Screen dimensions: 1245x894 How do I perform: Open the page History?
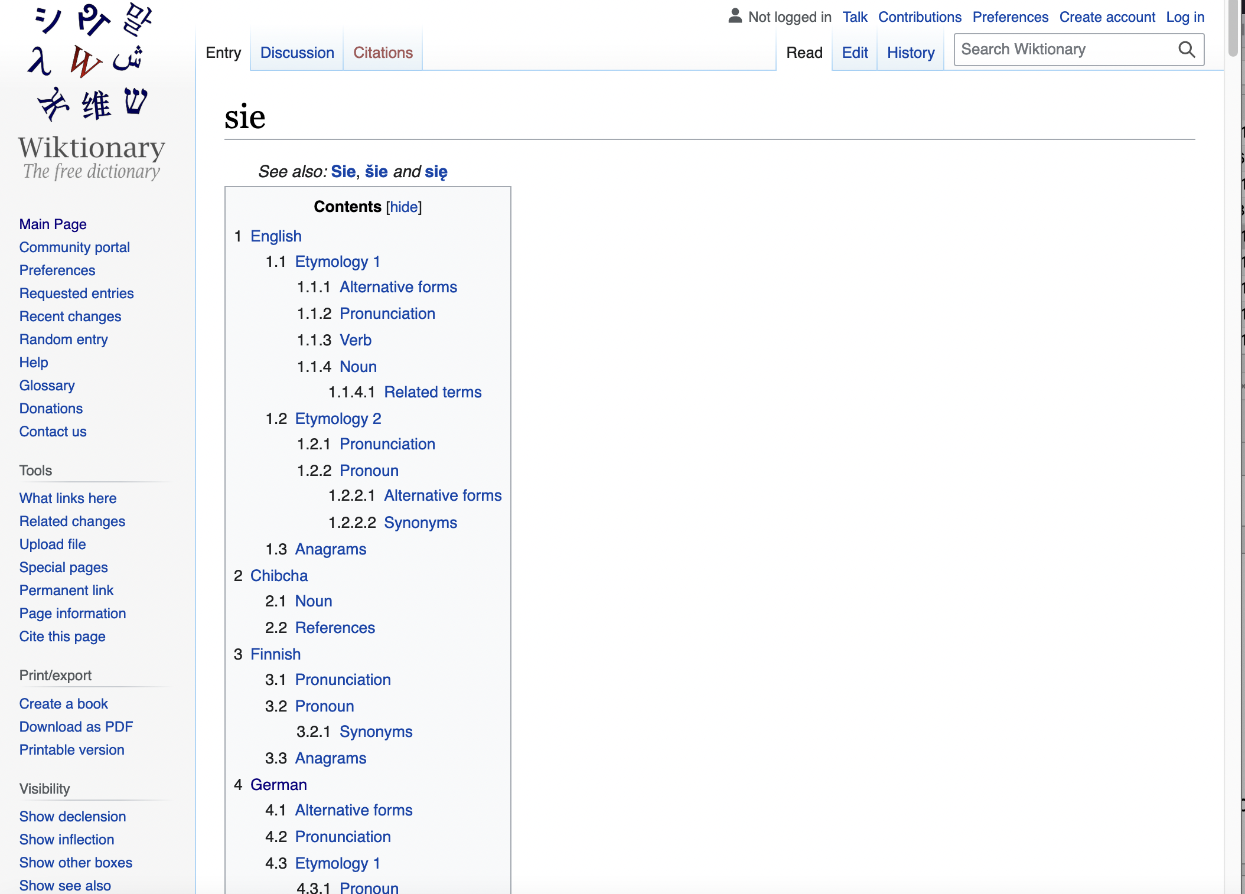click(x=910, y=53)
